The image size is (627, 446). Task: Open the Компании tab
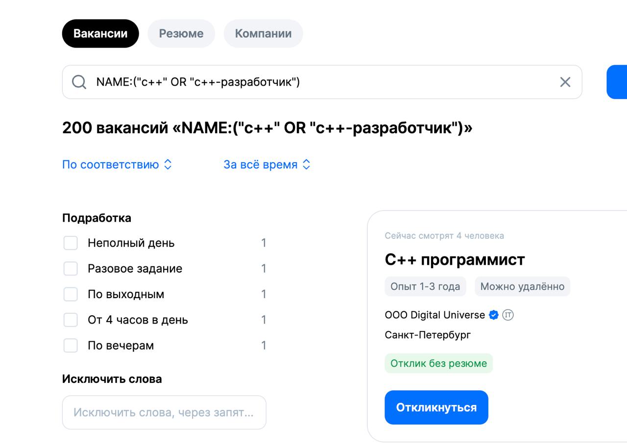pyautogui.click(x=263, y=33)
